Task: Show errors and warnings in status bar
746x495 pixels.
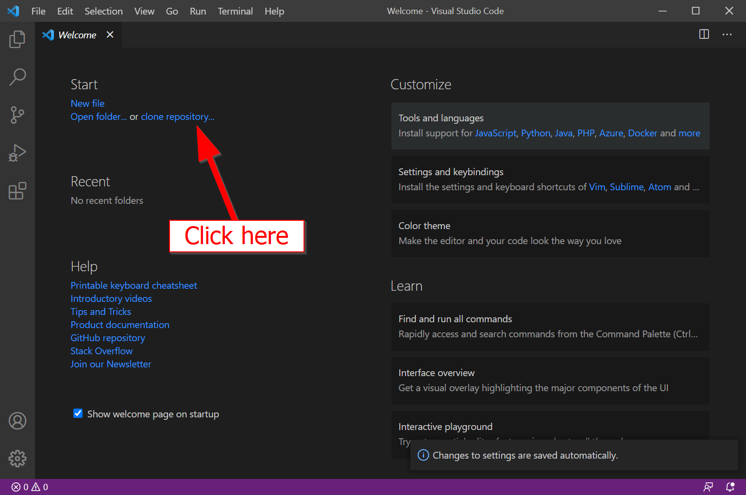Action: coord(30,487)
